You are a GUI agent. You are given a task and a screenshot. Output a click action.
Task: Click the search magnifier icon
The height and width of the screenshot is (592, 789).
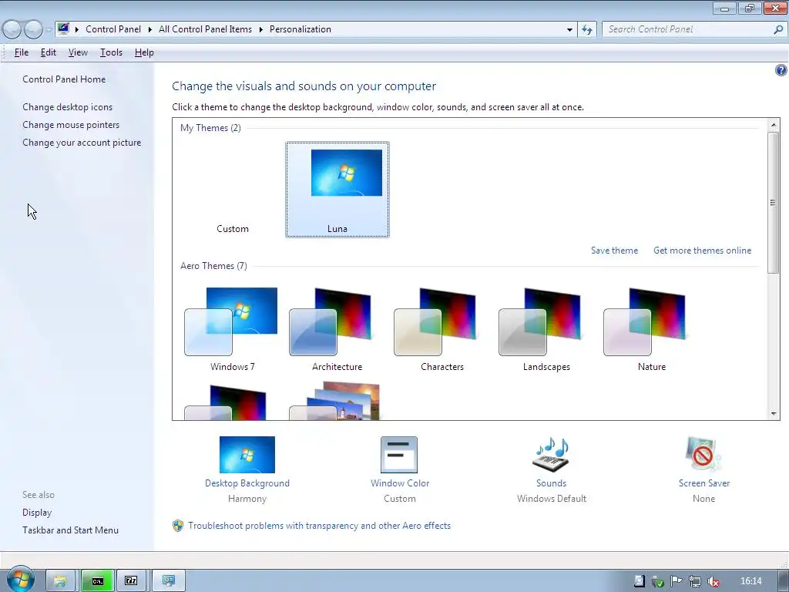click(x=778, y=30)
